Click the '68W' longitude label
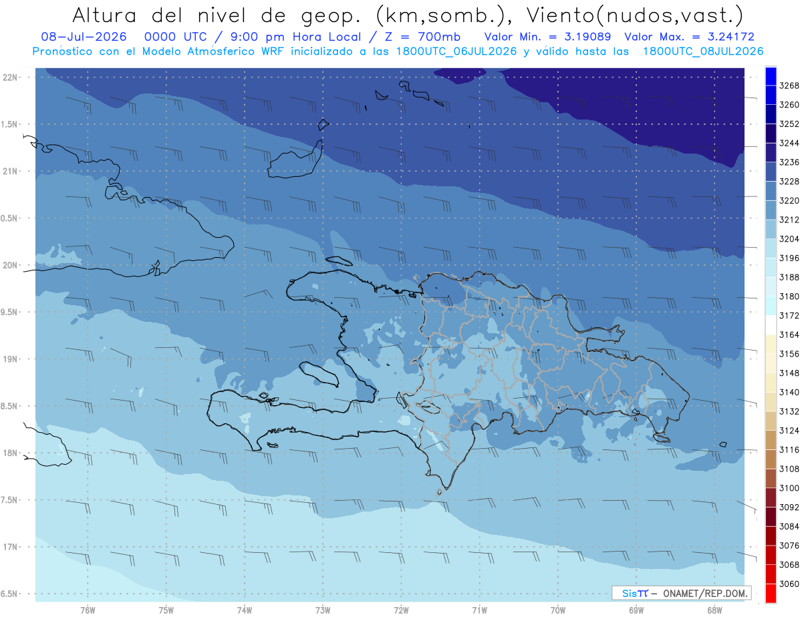Screen dimensions: 802x619 pyautogui.click(x=714, y=610)
